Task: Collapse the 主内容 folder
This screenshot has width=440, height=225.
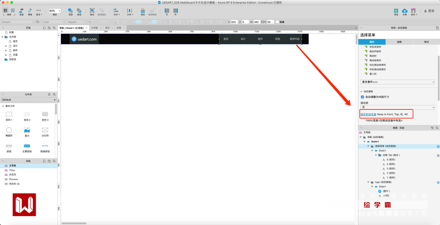Action: [x=3, y=37]
